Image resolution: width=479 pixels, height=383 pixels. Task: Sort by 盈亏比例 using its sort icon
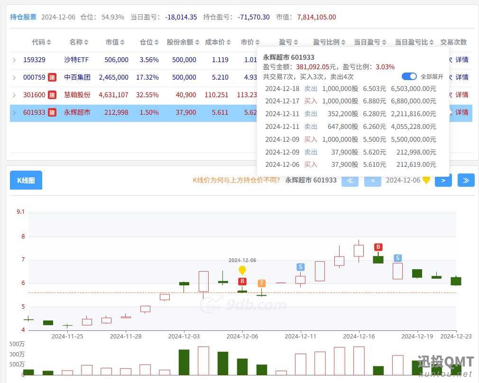tap(343, 42)
